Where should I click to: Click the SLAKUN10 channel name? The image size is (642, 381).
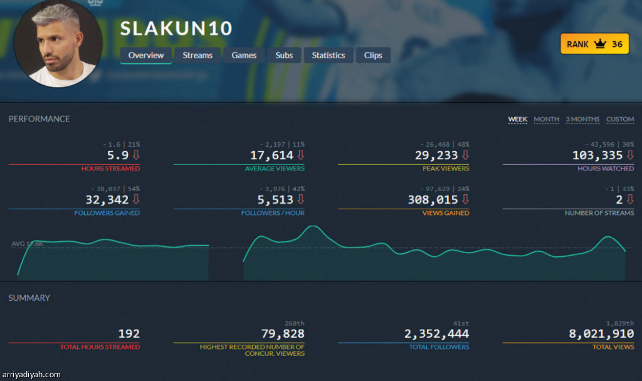[x=176, y=29]
